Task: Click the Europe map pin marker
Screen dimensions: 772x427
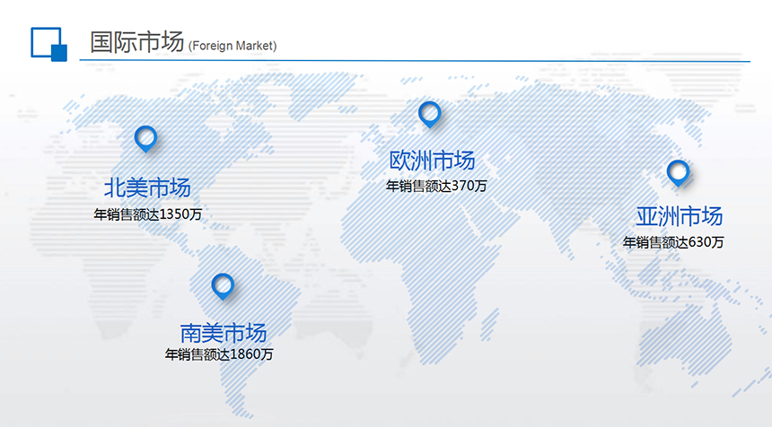Action: tap(429, 115)
